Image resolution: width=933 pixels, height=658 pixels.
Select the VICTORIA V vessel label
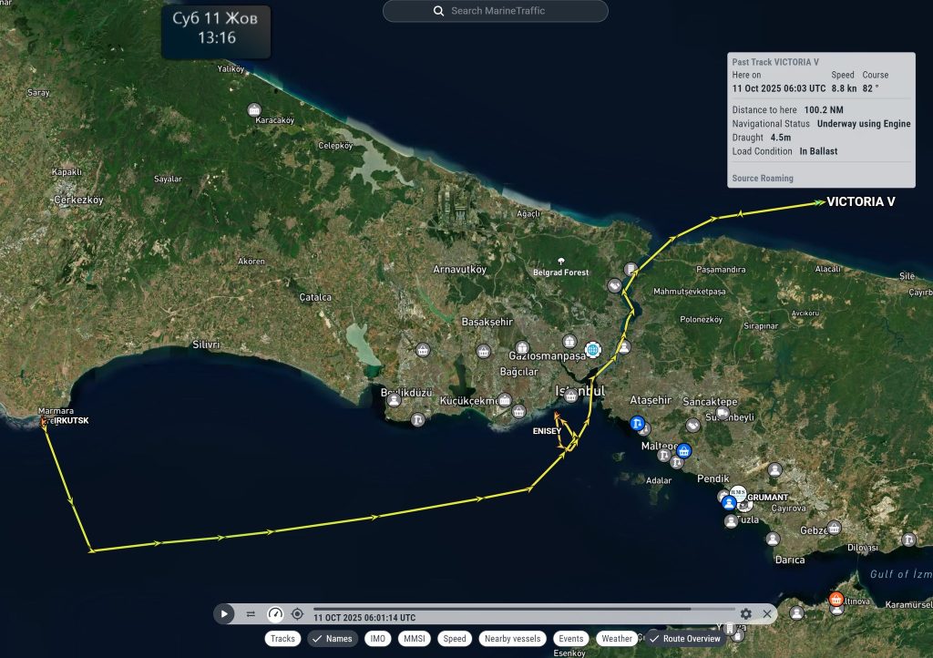click(x=860, y=201)
